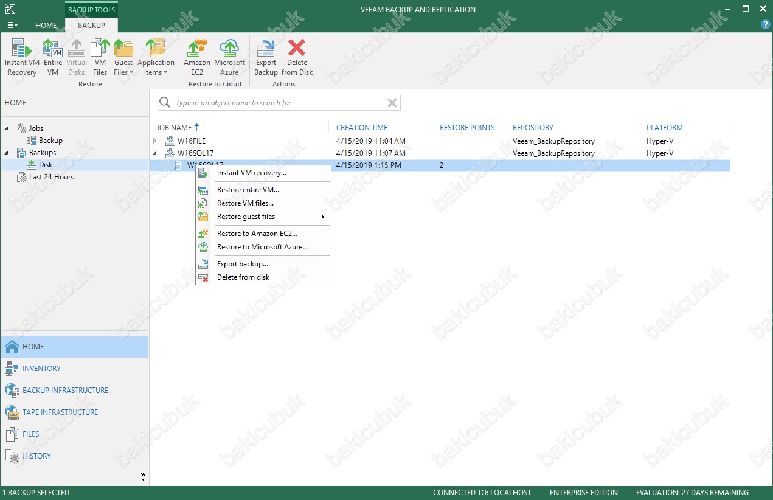Select the Disk item under Backups

coord(46,165)
